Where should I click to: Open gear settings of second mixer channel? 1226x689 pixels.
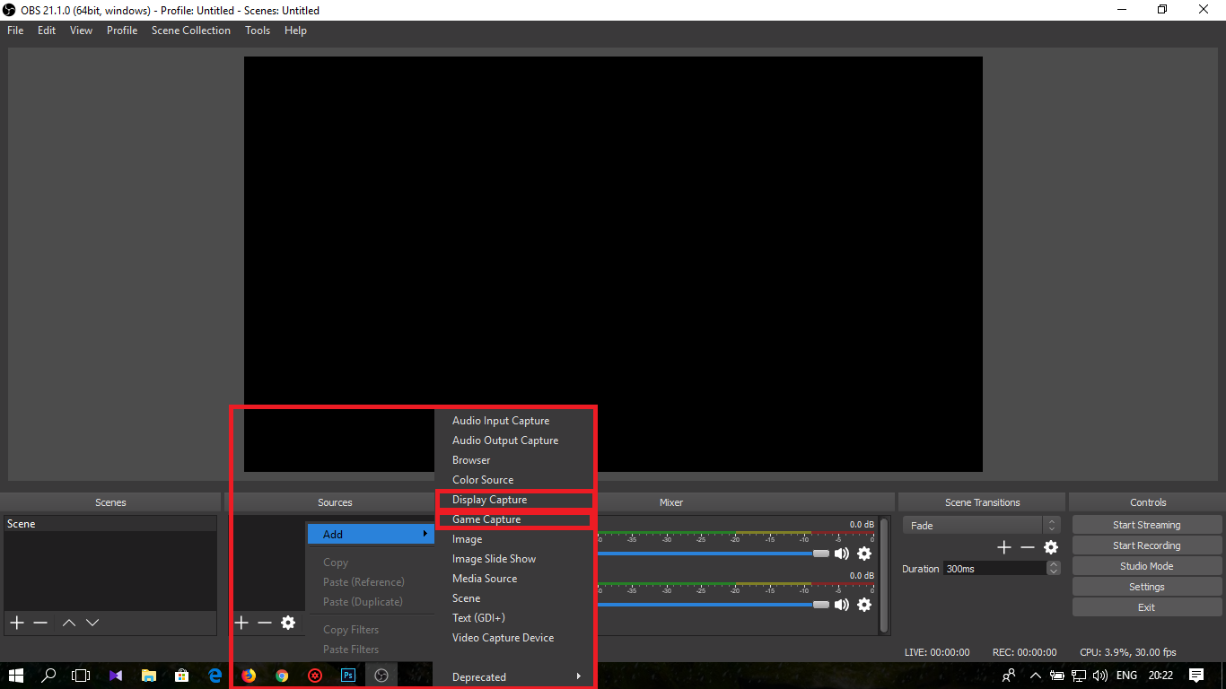coord(864,605)
